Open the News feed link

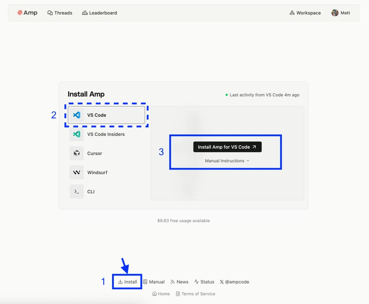point(179,282)
